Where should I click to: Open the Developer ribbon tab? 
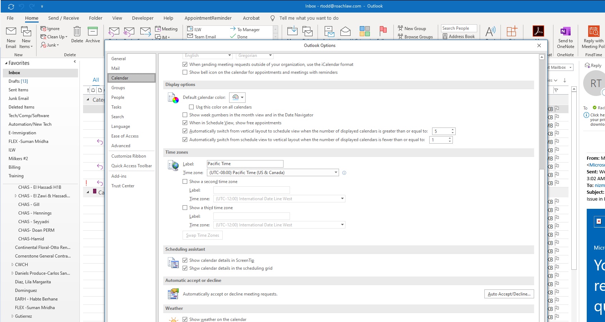[x=142, y=18]
